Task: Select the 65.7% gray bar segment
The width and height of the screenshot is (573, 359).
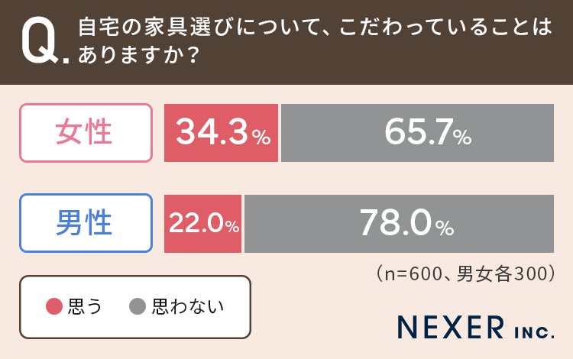Action: 417,134
